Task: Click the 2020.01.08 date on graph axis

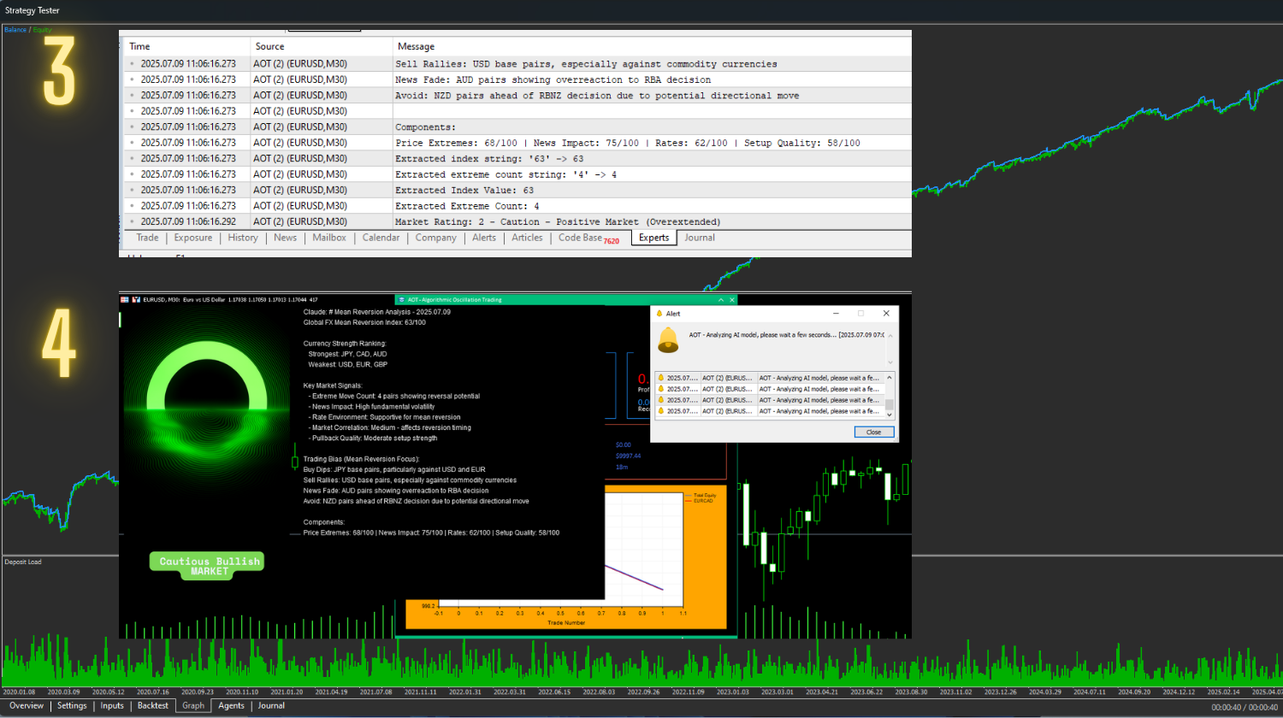Action: (x=19, y=692)
